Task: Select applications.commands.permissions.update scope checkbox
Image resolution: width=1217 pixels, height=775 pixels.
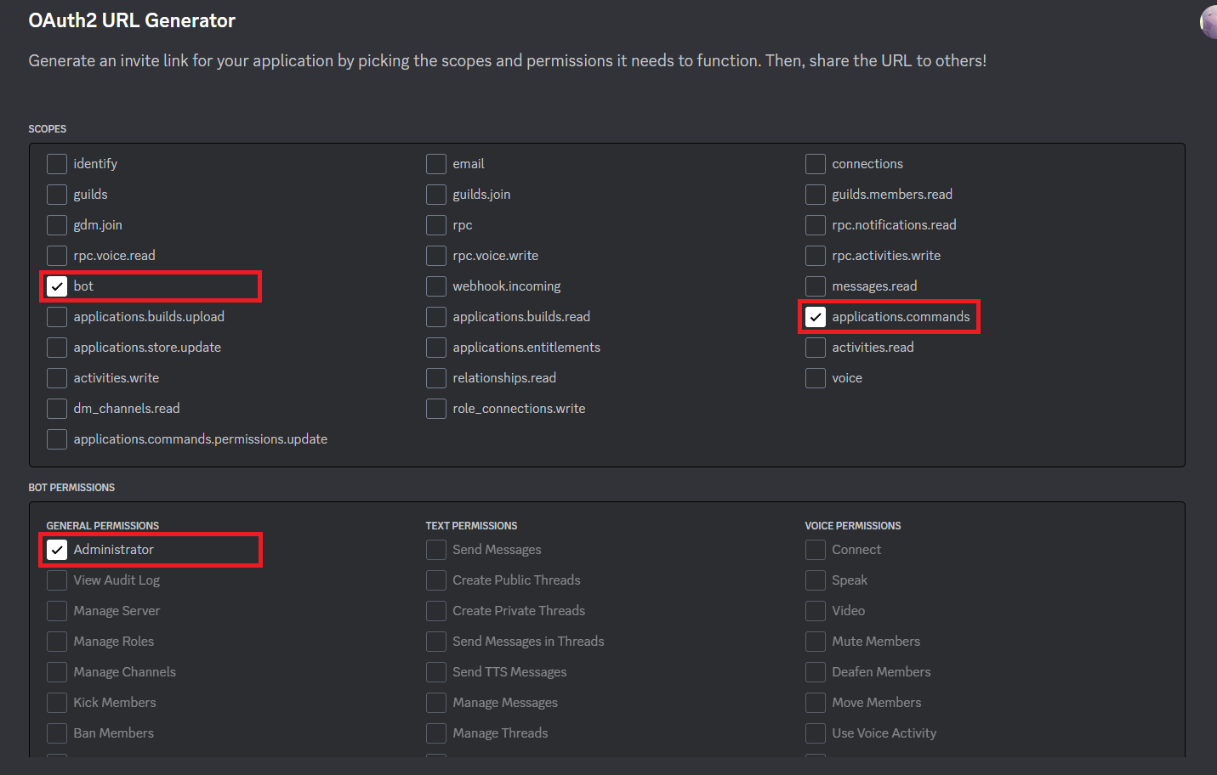Action: click(x=57, y=439)
